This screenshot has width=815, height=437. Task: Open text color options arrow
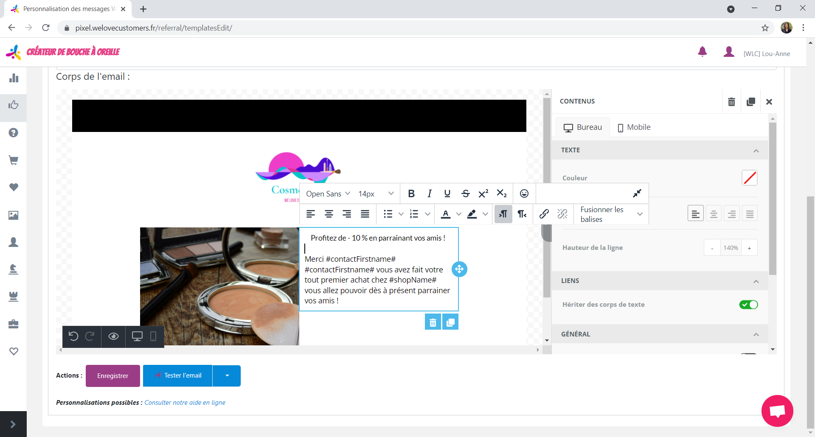click(x=458, y=214)
